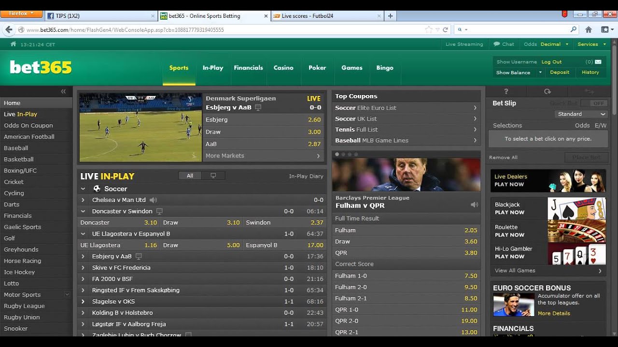Click the speaker icon on Fulham v QPR

(474, 205)
